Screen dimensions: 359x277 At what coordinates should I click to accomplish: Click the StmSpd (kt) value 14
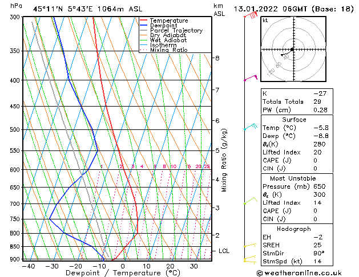(x=317, y=261)
